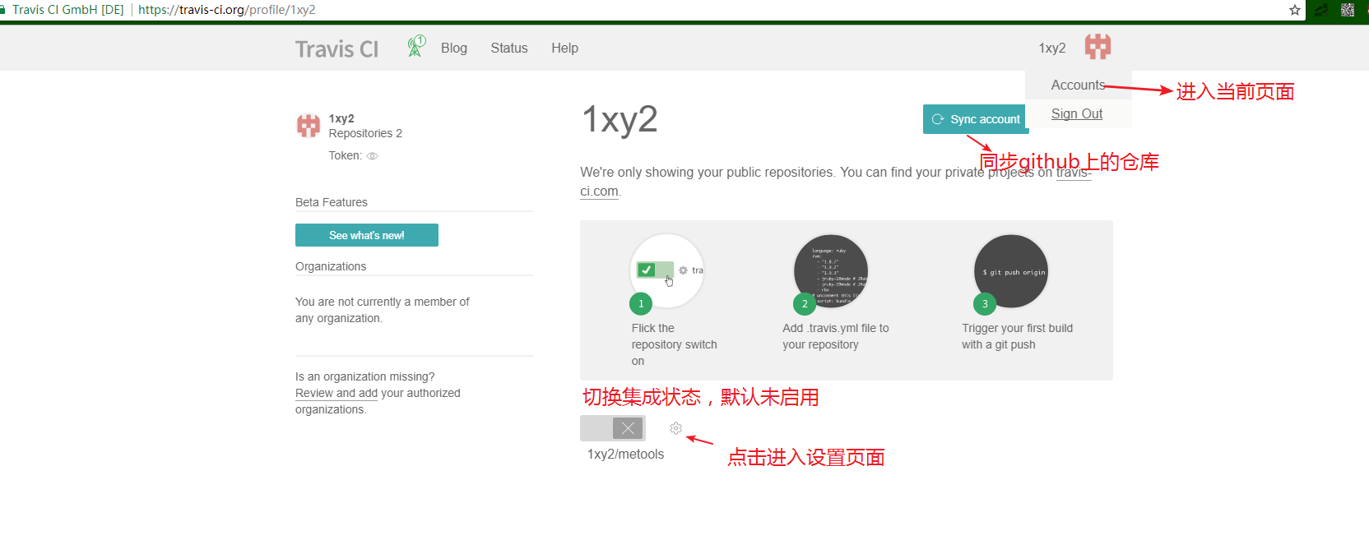Open the Help link

pyautogui.click(x=564, y=48)
